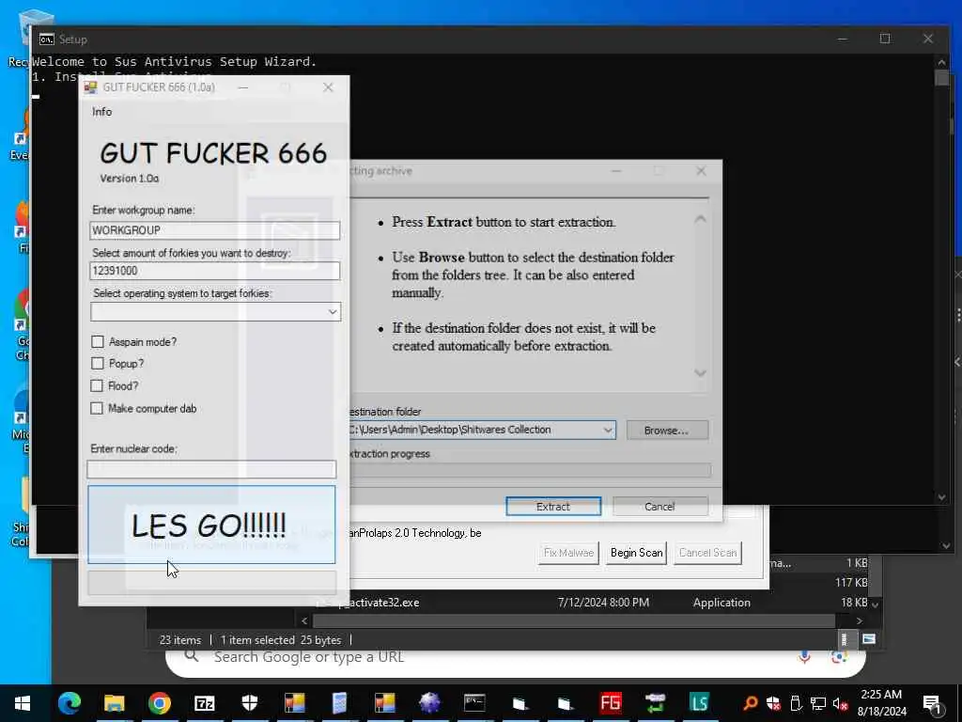Click the orange magnifier tray icon

click(x=750, y=703)
